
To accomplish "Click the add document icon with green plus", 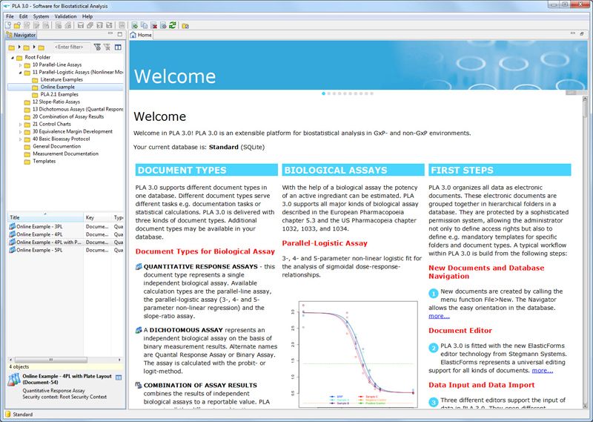I will coord(135,25).
